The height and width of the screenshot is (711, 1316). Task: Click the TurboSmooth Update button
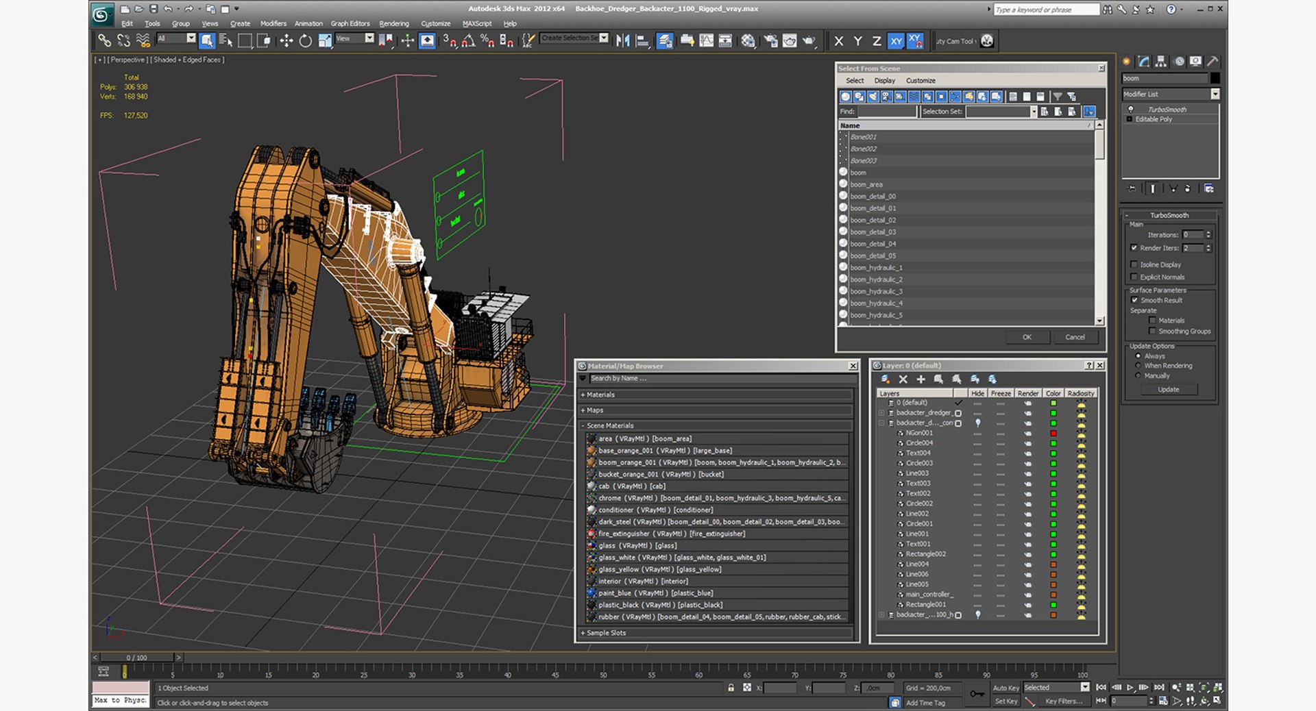[x=1169, y=389]
